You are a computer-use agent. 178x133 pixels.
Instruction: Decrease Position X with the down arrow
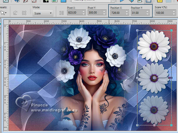tap(127, 14)
